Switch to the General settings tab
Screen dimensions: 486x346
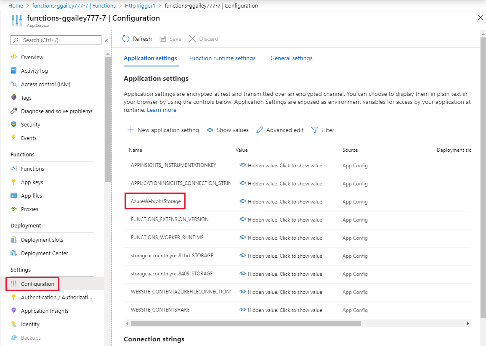tap(291, 58)
